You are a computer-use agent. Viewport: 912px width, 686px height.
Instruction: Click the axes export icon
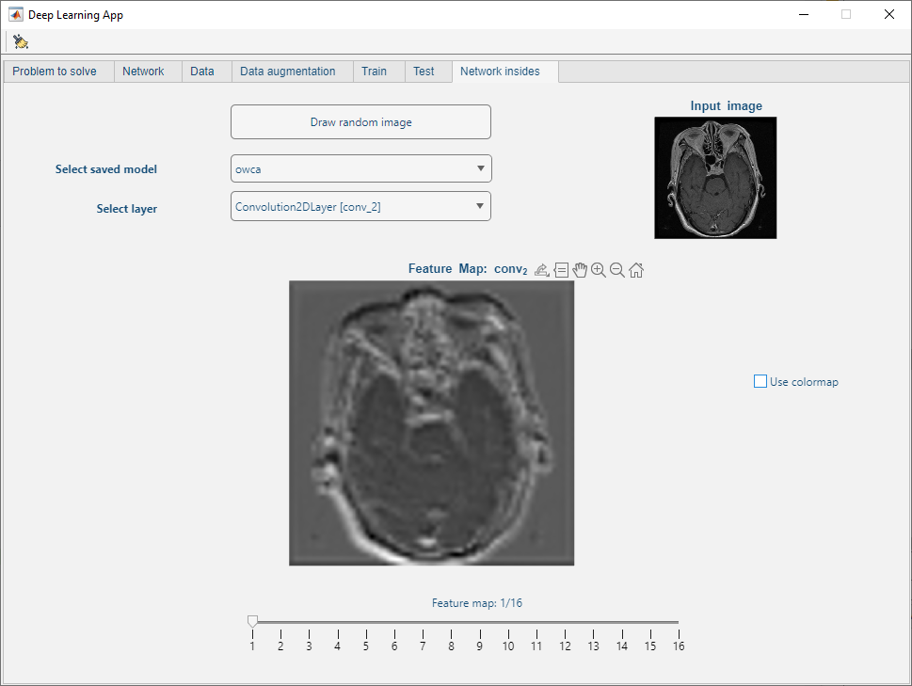(x=541, y=270)
